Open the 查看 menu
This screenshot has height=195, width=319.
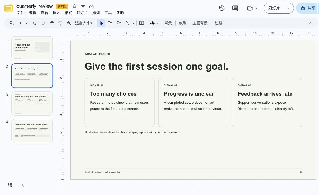44,13
